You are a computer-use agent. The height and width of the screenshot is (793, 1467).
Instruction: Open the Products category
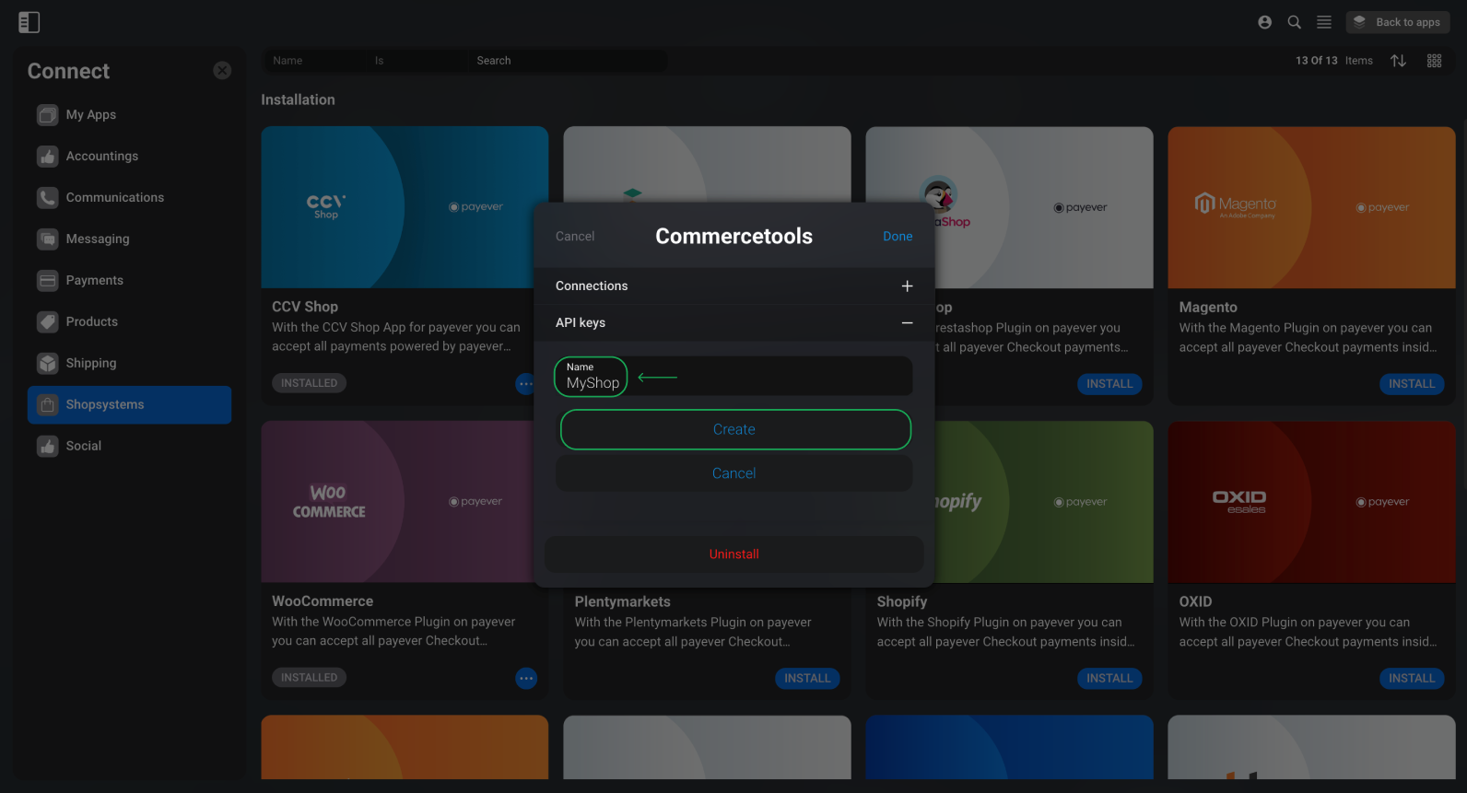(129, 322)
